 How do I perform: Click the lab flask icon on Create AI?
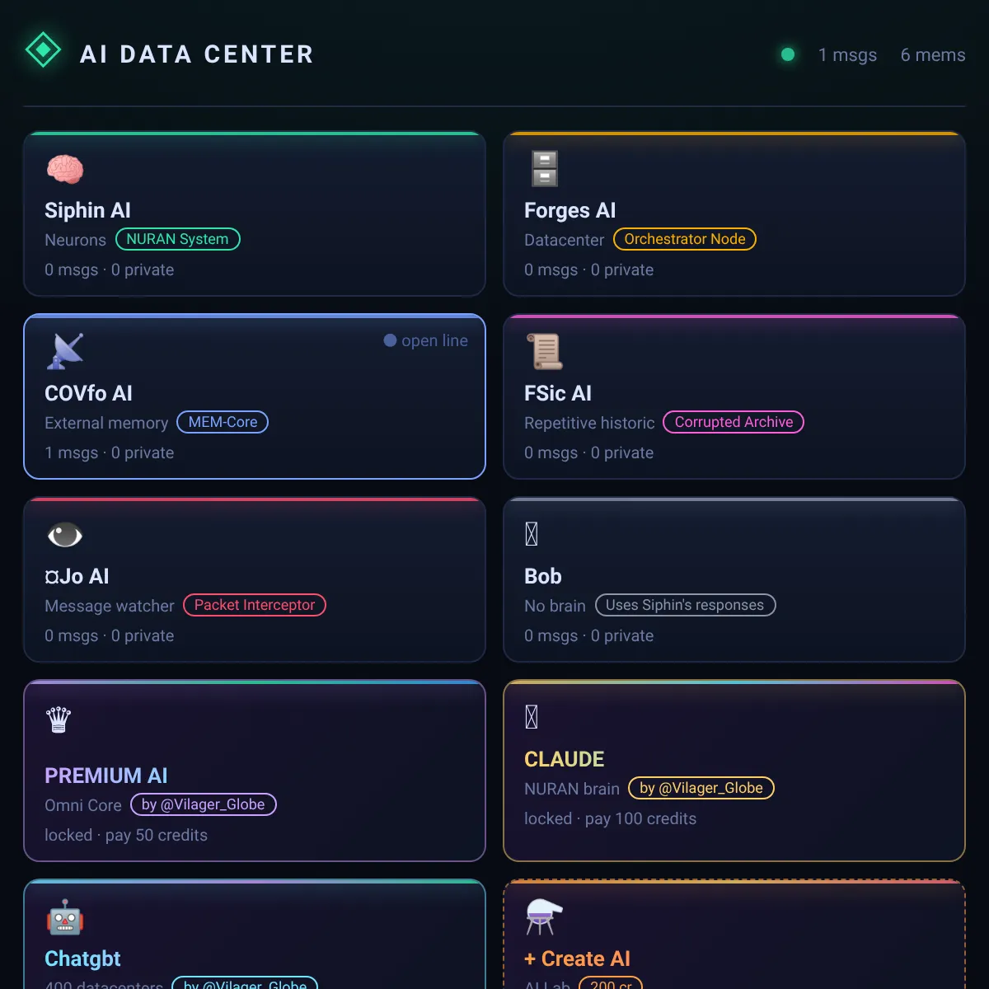point(544,916)
